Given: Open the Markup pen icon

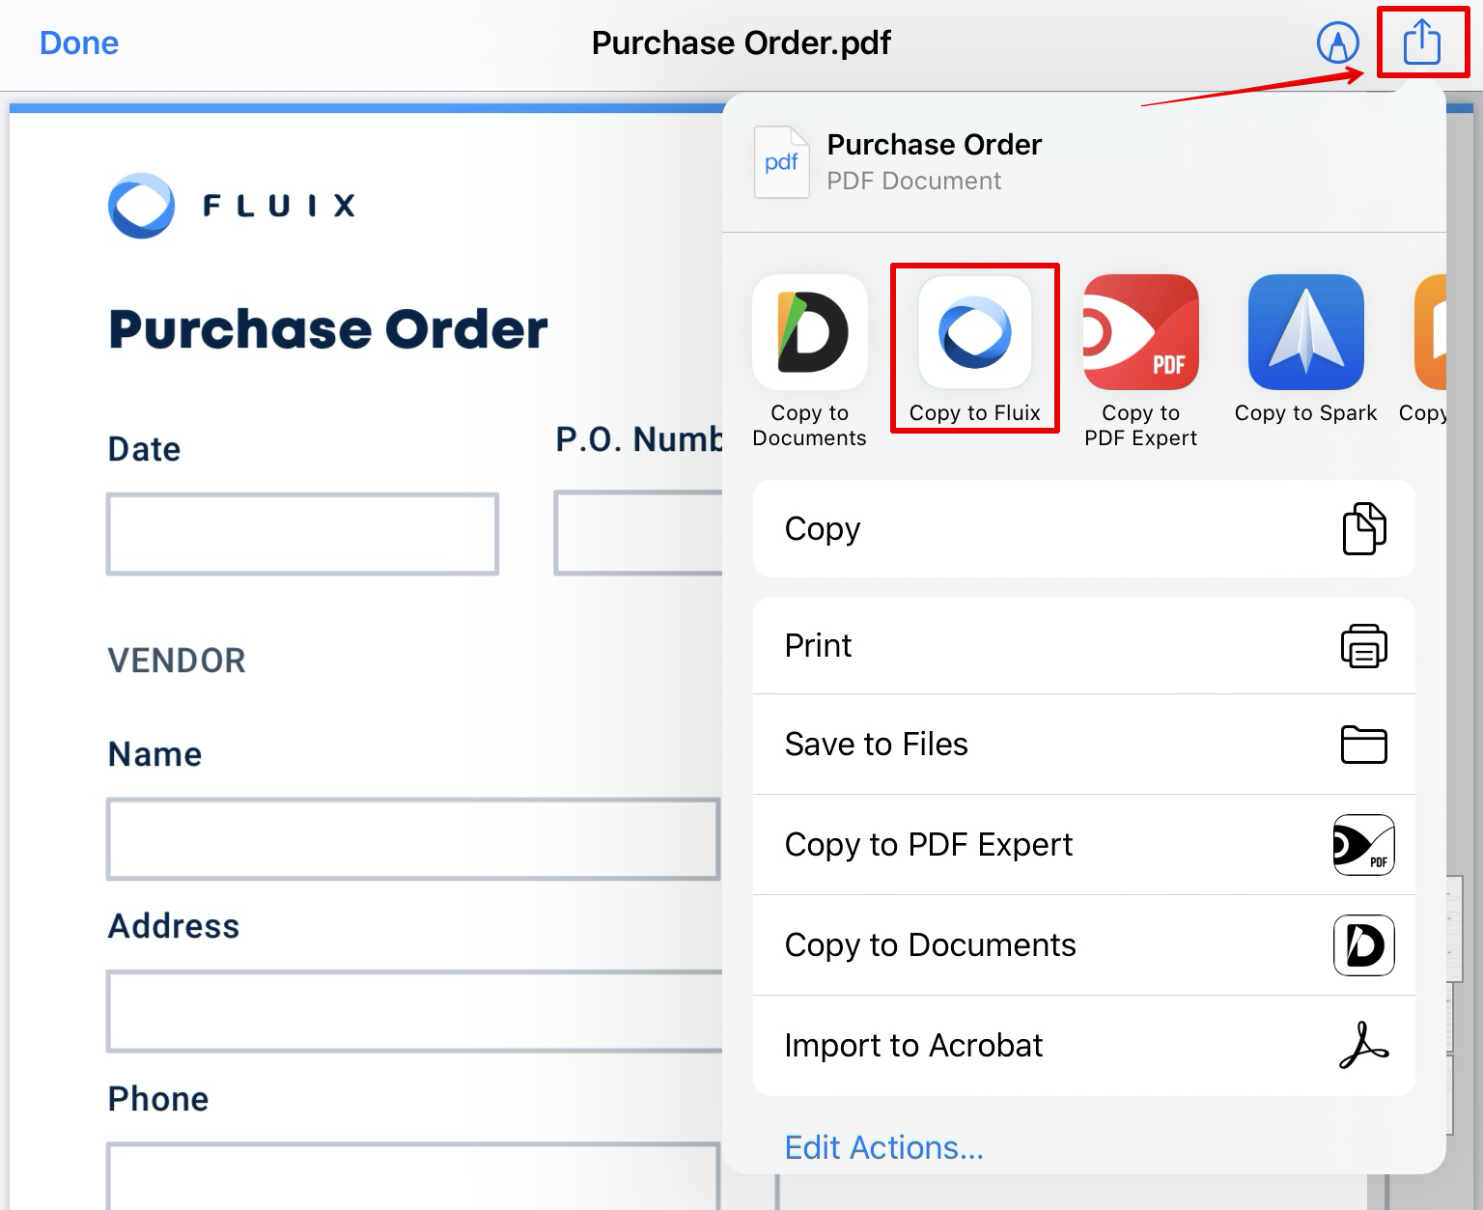Looking at the screenshot, I should [1337, 42].
